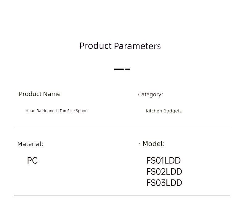Click the upper horizontal separator line

coord(122,127)
